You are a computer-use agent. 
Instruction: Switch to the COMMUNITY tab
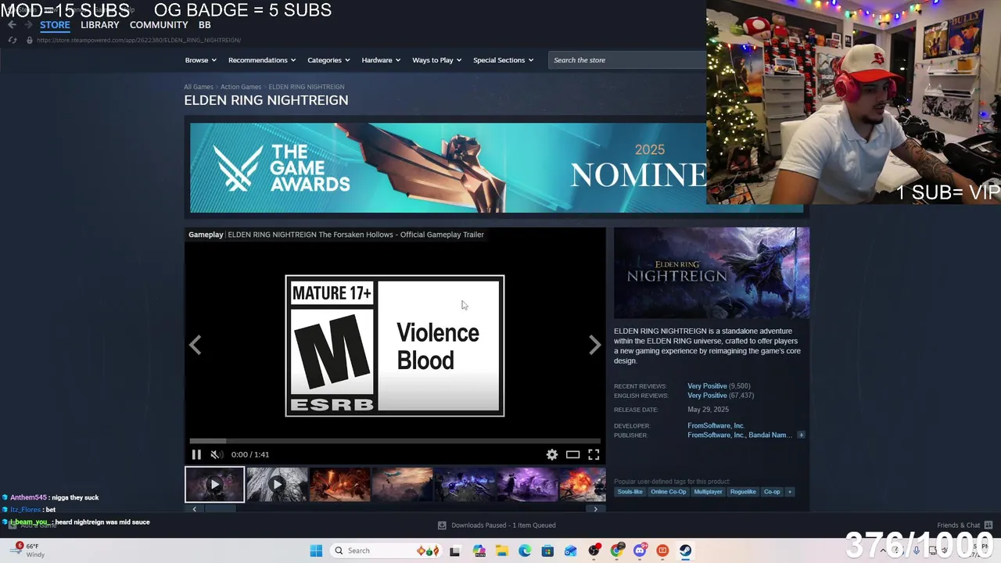159,25
